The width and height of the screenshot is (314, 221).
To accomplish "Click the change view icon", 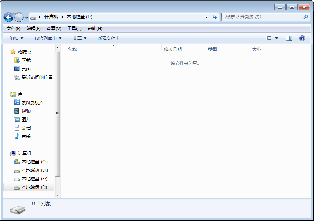I will [x=269, y=38].
